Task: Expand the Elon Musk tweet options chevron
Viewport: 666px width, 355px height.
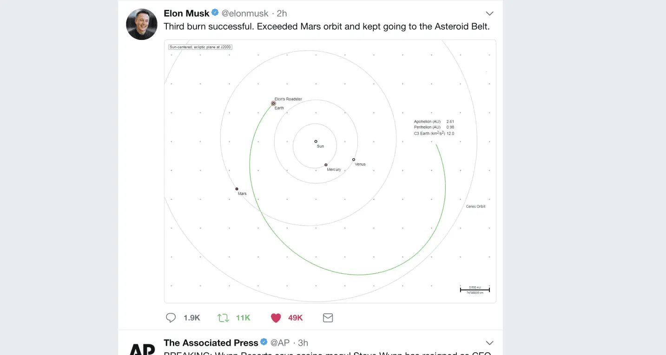Action: click(x=489, y=13)
